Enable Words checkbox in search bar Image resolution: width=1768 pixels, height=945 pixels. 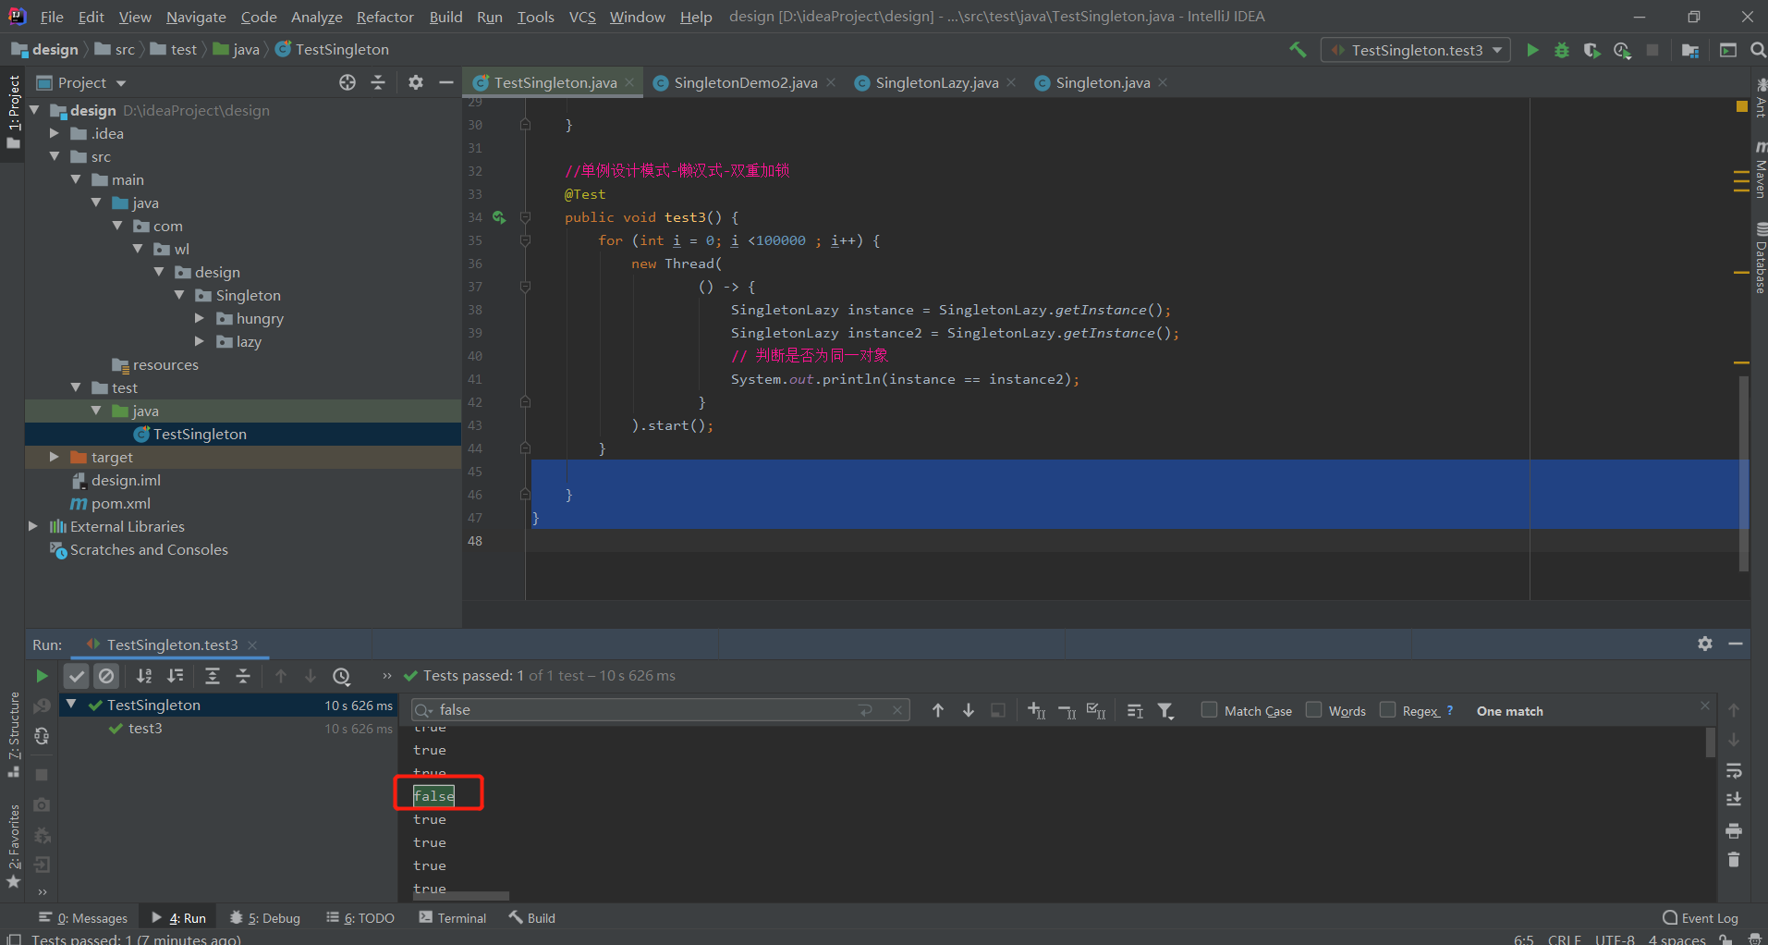(1313, 710)
